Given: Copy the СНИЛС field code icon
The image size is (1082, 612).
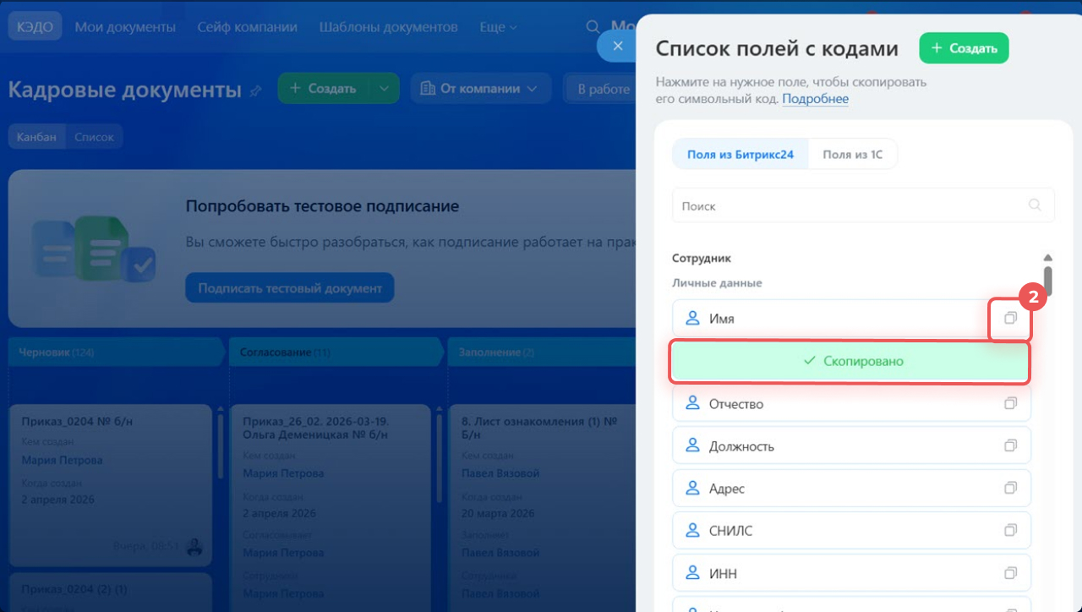Looking at the screenshot, I should pyautogui.click(x=1009, y=531).
